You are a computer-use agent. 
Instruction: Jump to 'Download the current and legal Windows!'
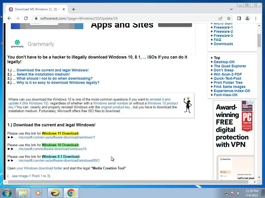pyautogui.click(x=52, y=70)
